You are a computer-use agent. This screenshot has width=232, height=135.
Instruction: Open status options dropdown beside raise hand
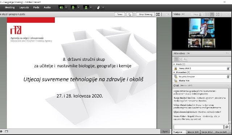tap(103, 7)
